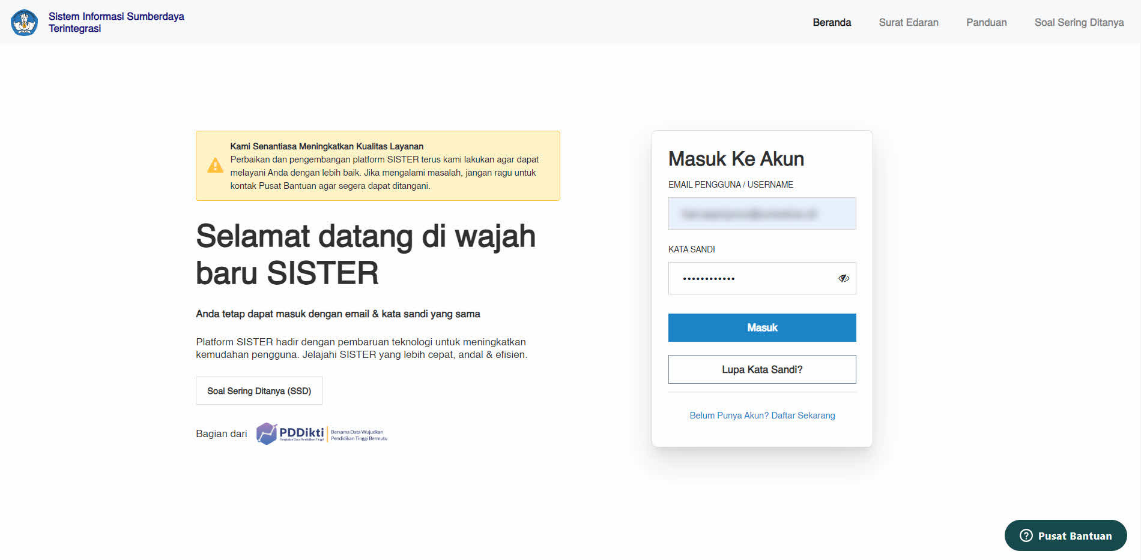Viewport: 1141px width, 560px height.
Task: Click the blue Masuk button
Action: coord(762,327)
